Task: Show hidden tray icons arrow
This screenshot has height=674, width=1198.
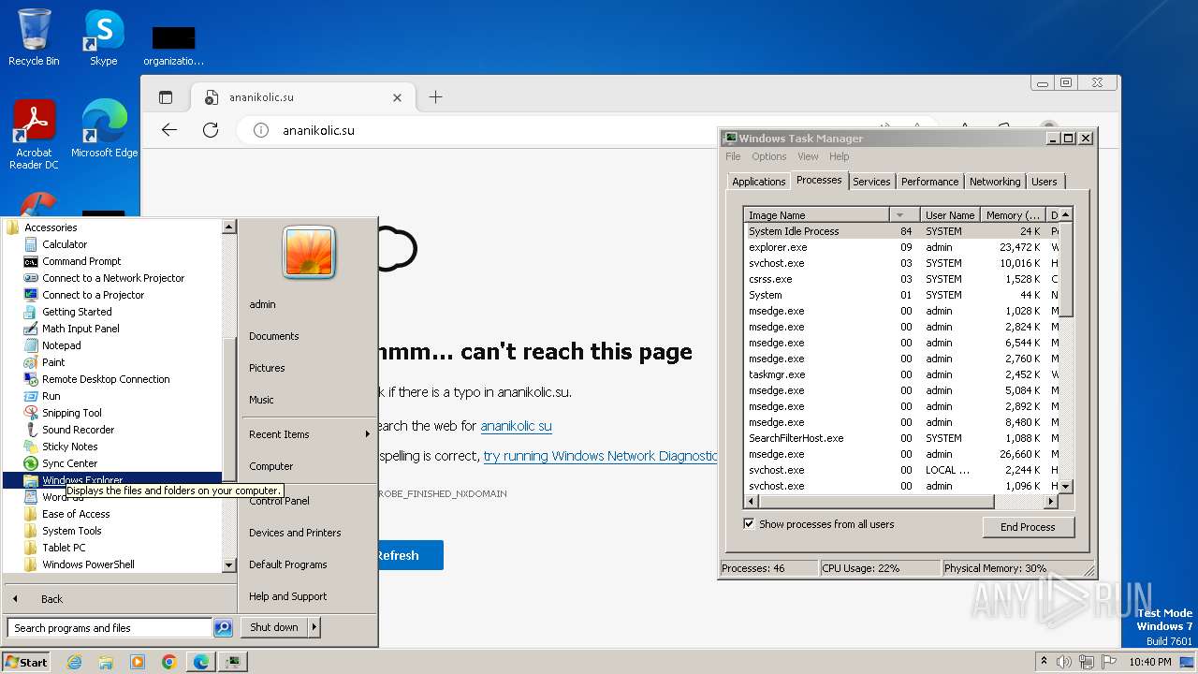Action: point(1044,662)
